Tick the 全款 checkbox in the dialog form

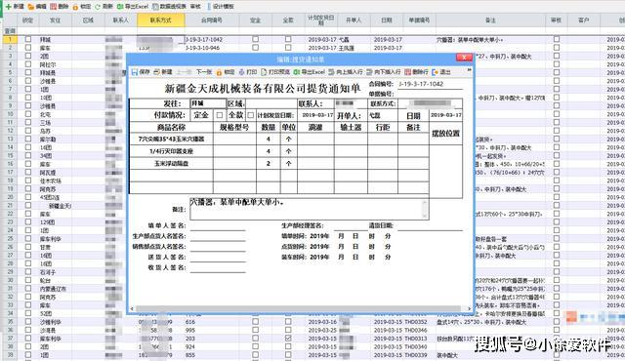(x=250, y=115)
